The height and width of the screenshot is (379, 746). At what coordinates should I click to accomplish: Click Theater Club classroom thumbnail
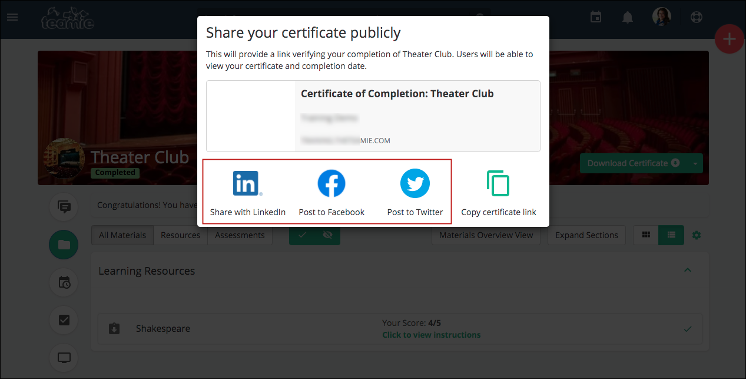65,159
